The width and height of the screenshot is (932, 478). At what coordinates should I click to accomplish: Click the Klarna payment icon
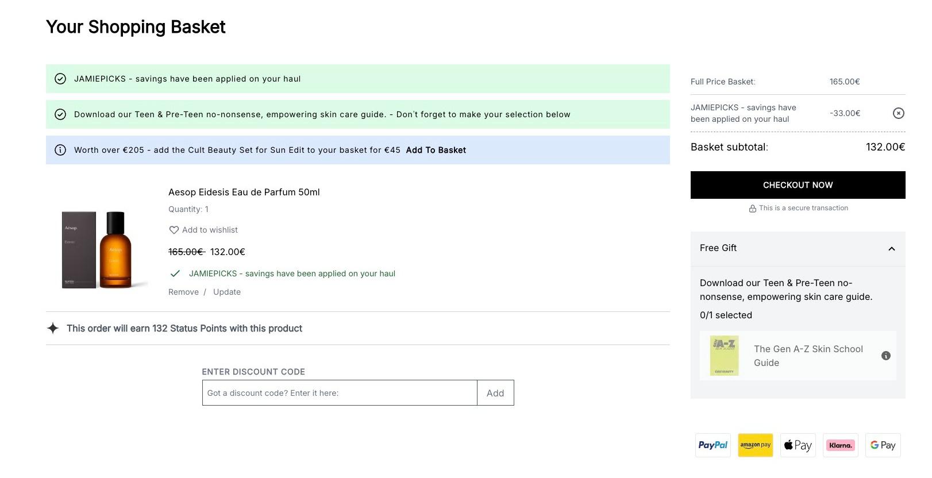click(x=841, y=445)
